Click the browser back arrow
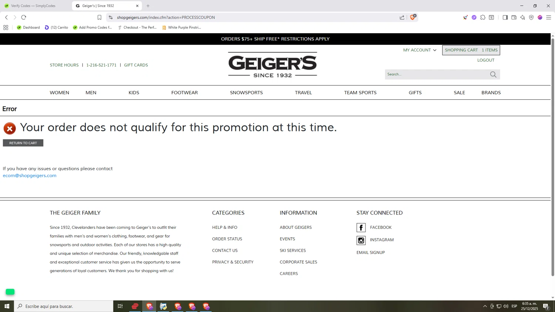The width and height of the screenshot is (555, 312). pyautogui.click(x=6, y=17)
